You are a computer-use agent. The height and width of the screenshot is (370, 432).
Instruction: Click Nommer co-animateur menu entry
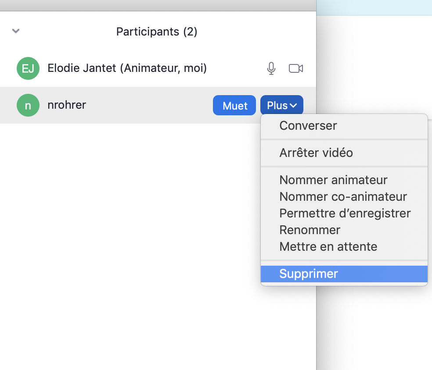tap(343, 197)
